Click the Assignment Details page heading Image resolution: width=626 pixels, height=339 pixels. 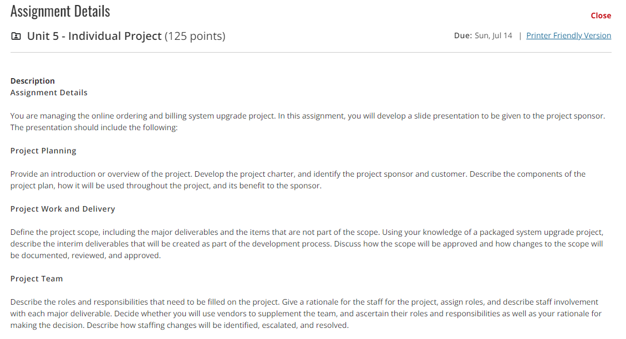point(60,11)
